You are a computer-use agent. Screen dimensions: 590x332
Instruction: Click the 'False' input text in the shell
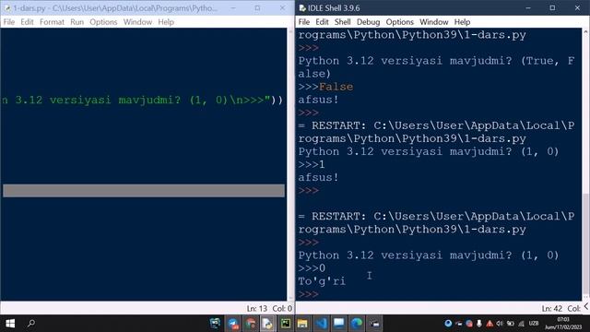pyautogui.click(x=336, y=87)
